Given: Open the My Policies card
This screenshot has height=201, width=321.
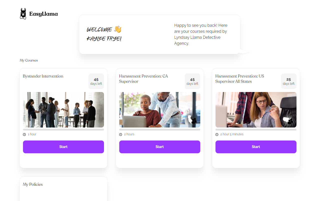Looking at the screenshot, I should (x=63, y=189).
